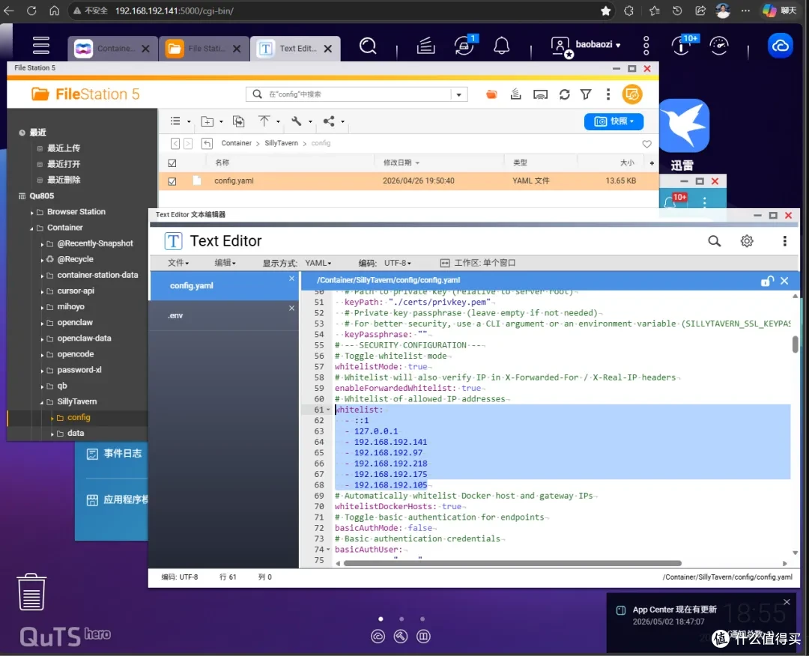The height and width of the screenshot is (656, 809).
Task: Go up one level in File Station path
Action: tap(207, 143)
